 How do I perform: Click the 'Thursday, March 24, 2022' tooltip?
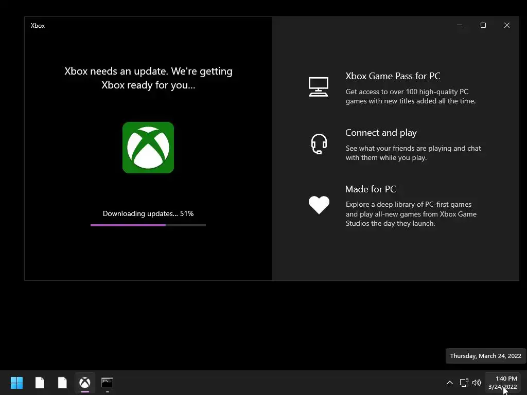point(486,356)
